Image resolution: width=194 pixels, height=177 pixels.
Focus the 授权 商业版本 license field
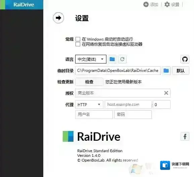pyautogui.click(x=123, y=93)
